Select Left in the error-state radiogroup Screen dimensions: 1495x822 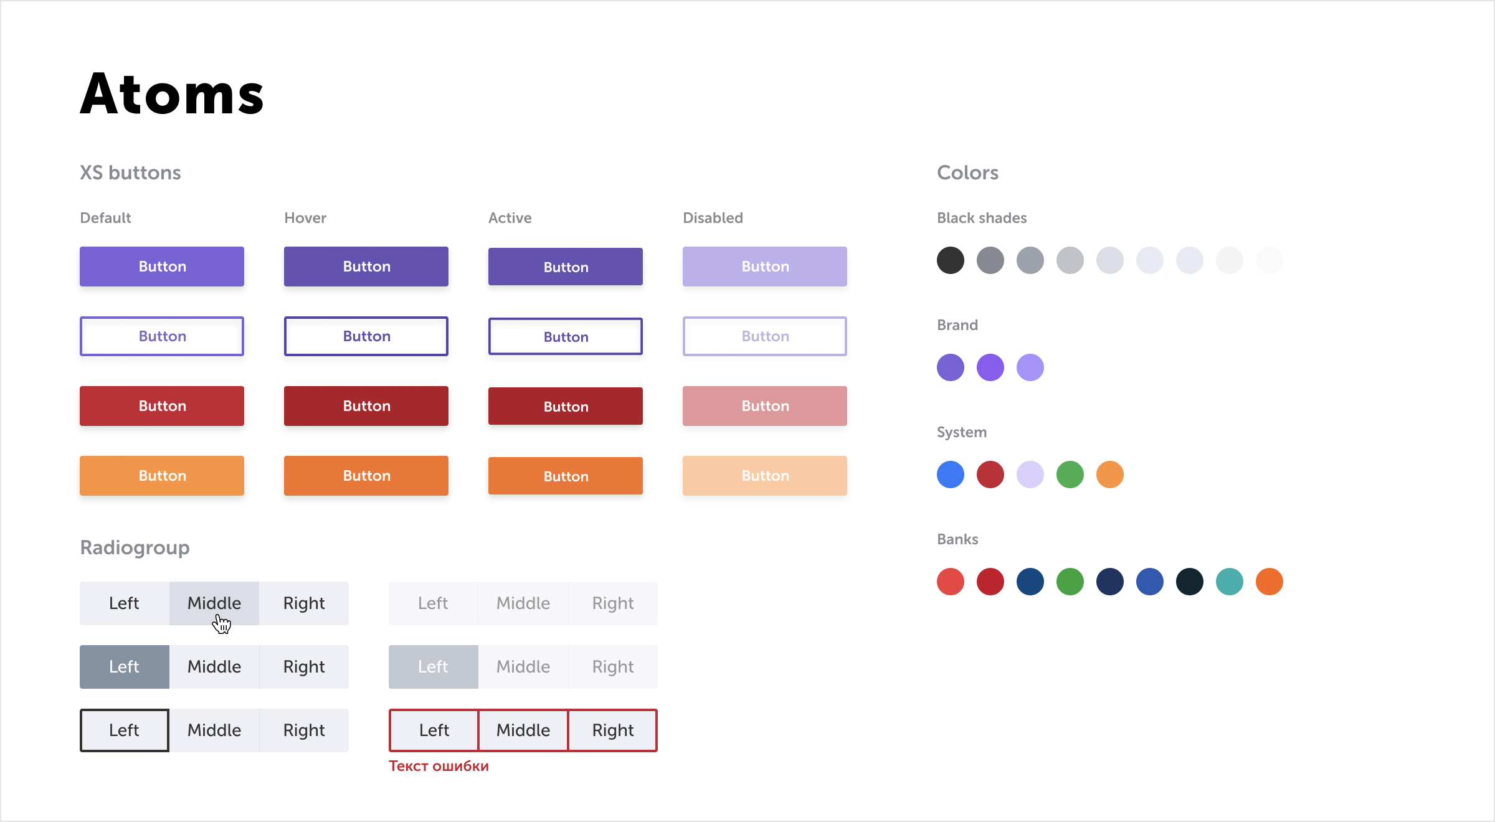click(435, 729)
